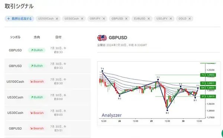Click the UK-US flag icon beside GBPUSD
223x138 pixels.
click(102, 38)
